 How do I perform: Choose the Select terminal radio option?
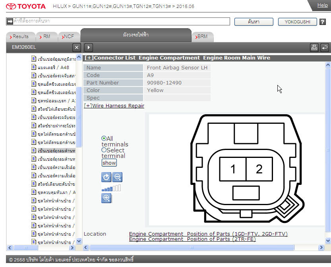(x=104, y=150)
